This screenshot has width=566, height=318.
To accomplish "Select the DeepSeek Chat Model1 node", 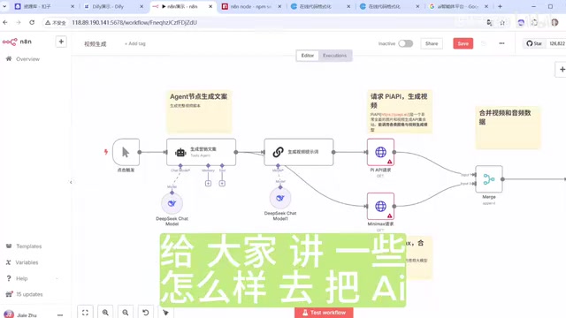I will tap(280, 198).
